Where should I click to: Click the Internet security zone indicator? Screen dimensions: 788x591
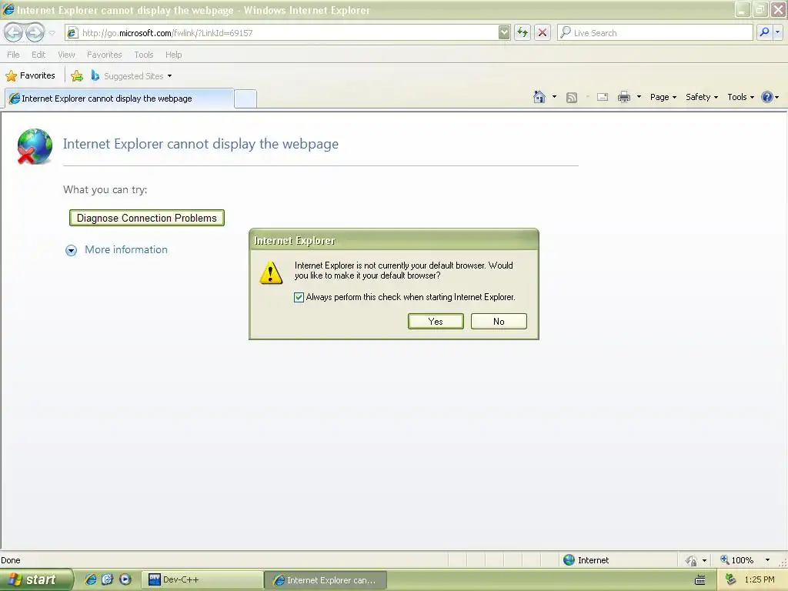pos(586,560)
